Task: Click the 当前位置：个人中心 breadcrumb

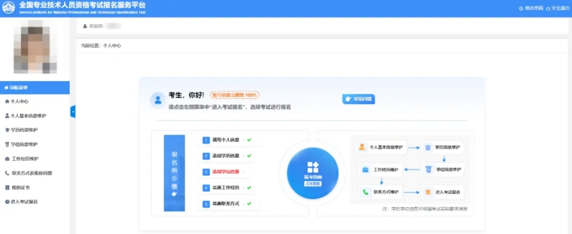Action: [101, 45]
